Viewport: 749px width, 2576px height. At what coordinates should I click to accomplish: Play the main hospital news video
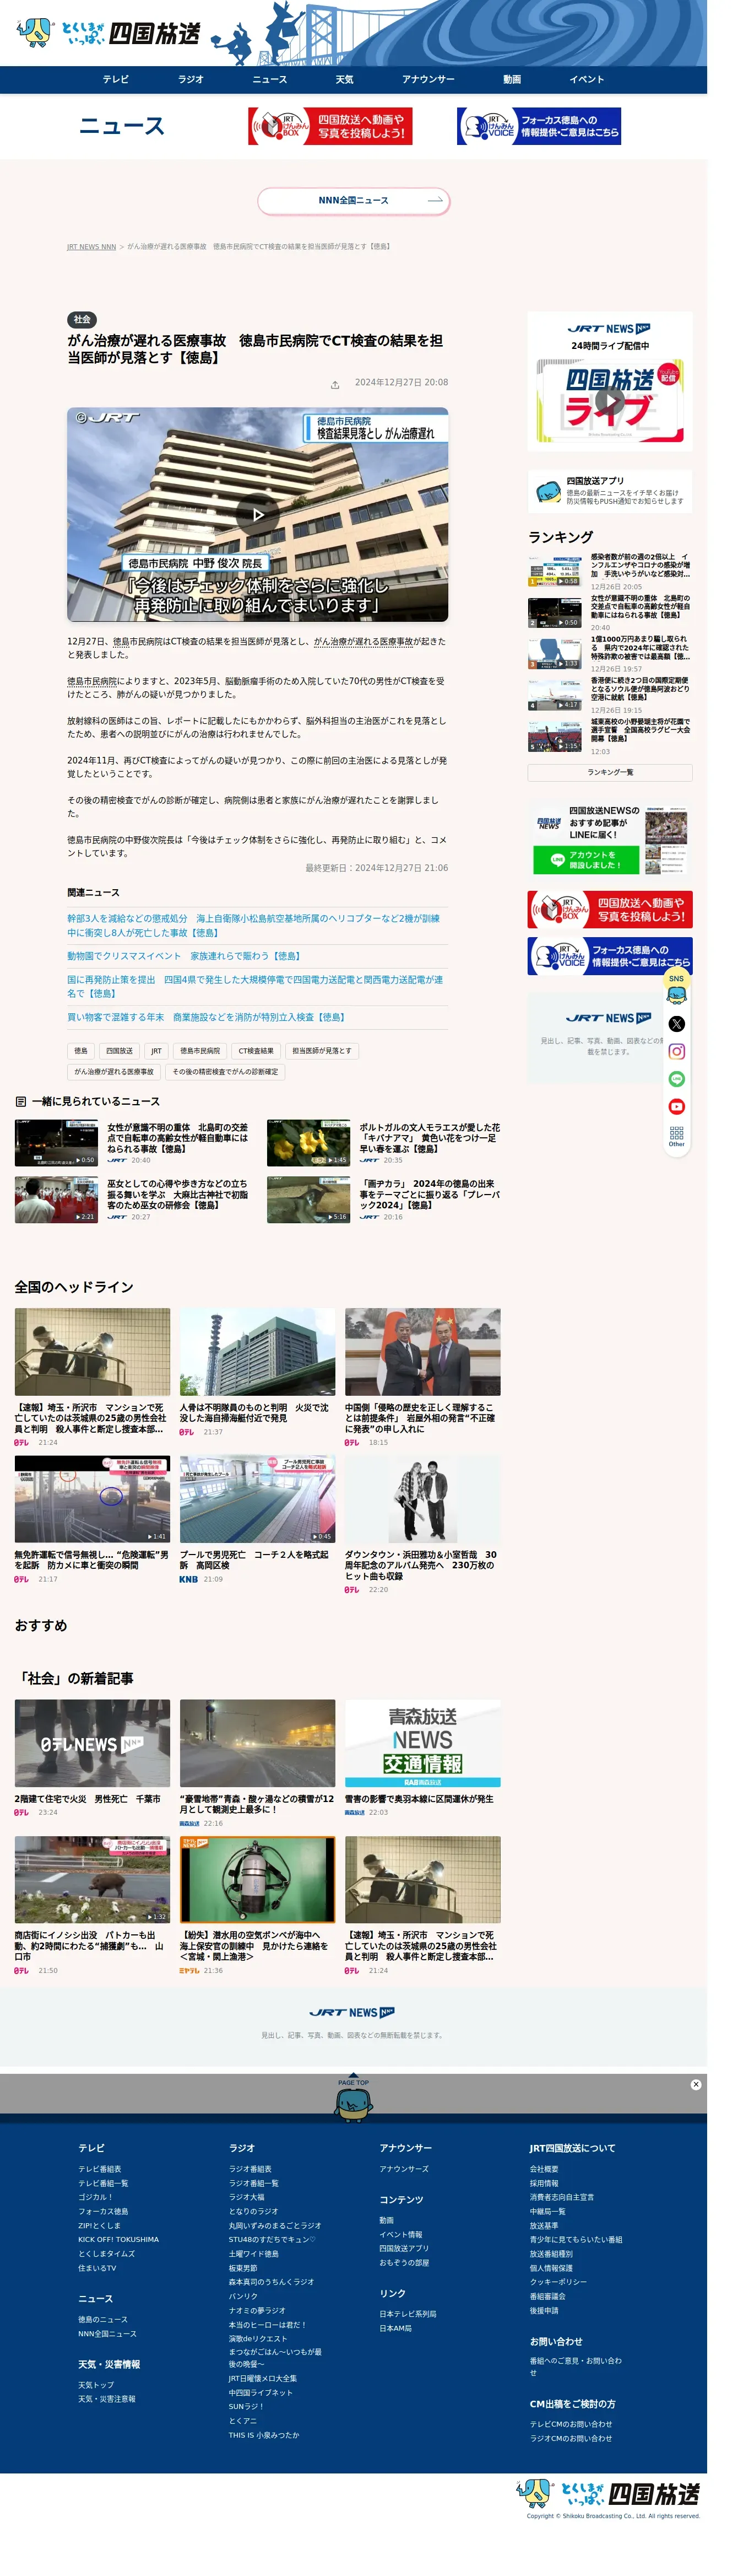258,514
